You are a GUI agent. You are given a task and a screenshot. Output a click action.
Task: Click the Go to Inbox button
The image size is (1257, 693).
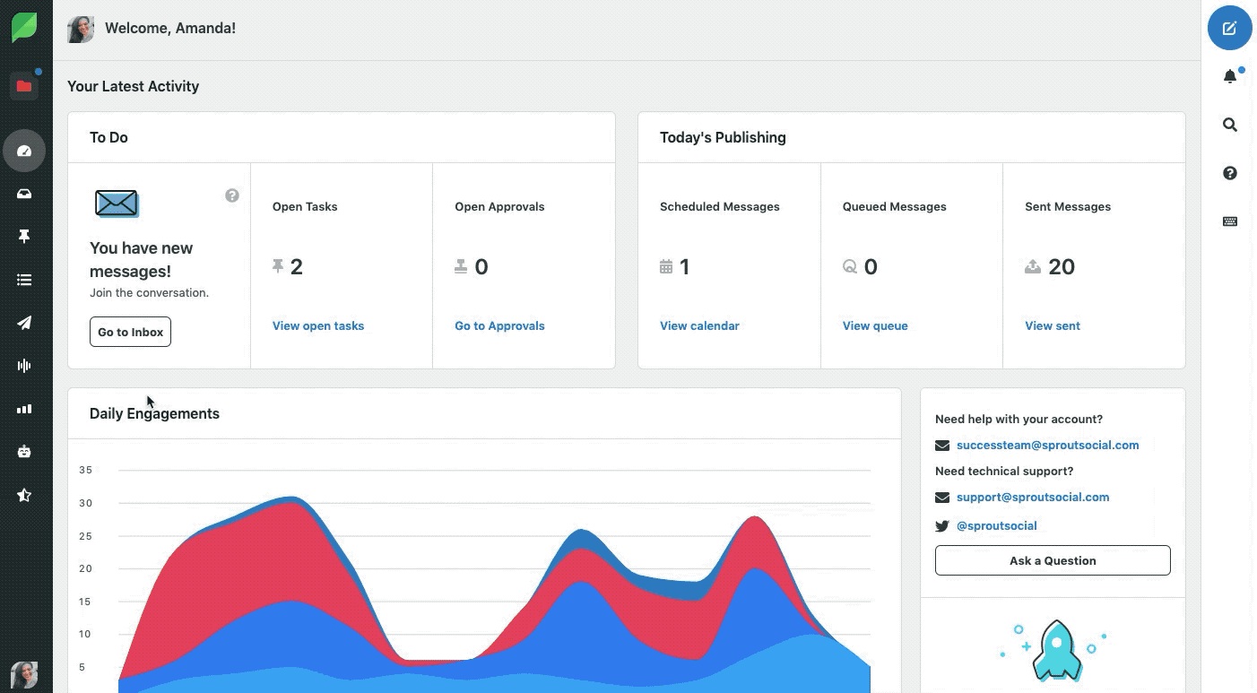click(130, 332)
